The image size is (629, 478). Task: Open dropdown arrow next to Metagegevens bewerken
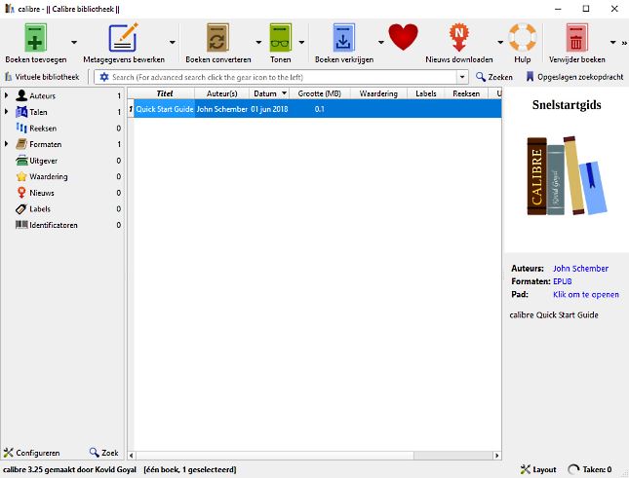click(172, 42)
